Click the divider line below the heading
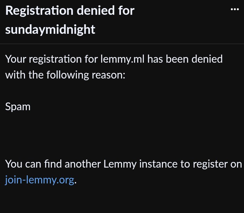This screenshot has height=213, width=244. pyautogui.click(x=122, y=44)
